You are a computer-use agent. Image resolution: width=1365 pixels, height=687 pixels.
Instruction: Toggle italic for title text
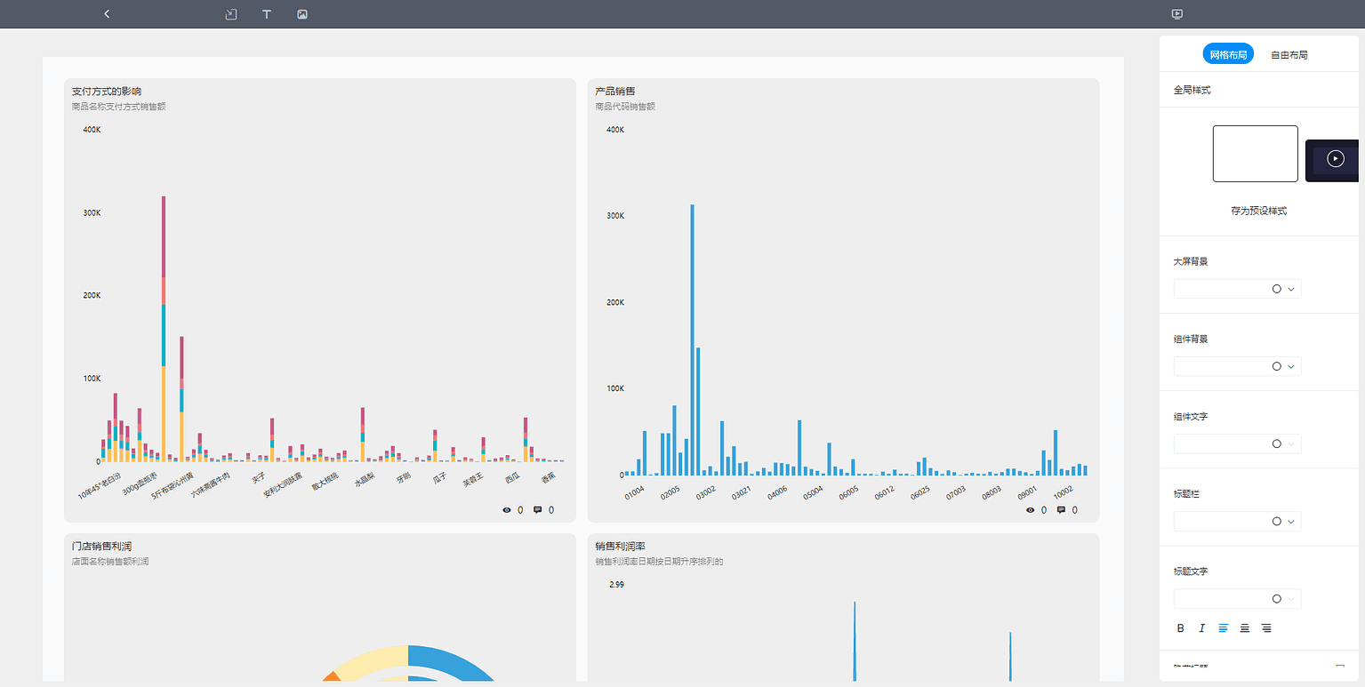(x=1202, y=628)
